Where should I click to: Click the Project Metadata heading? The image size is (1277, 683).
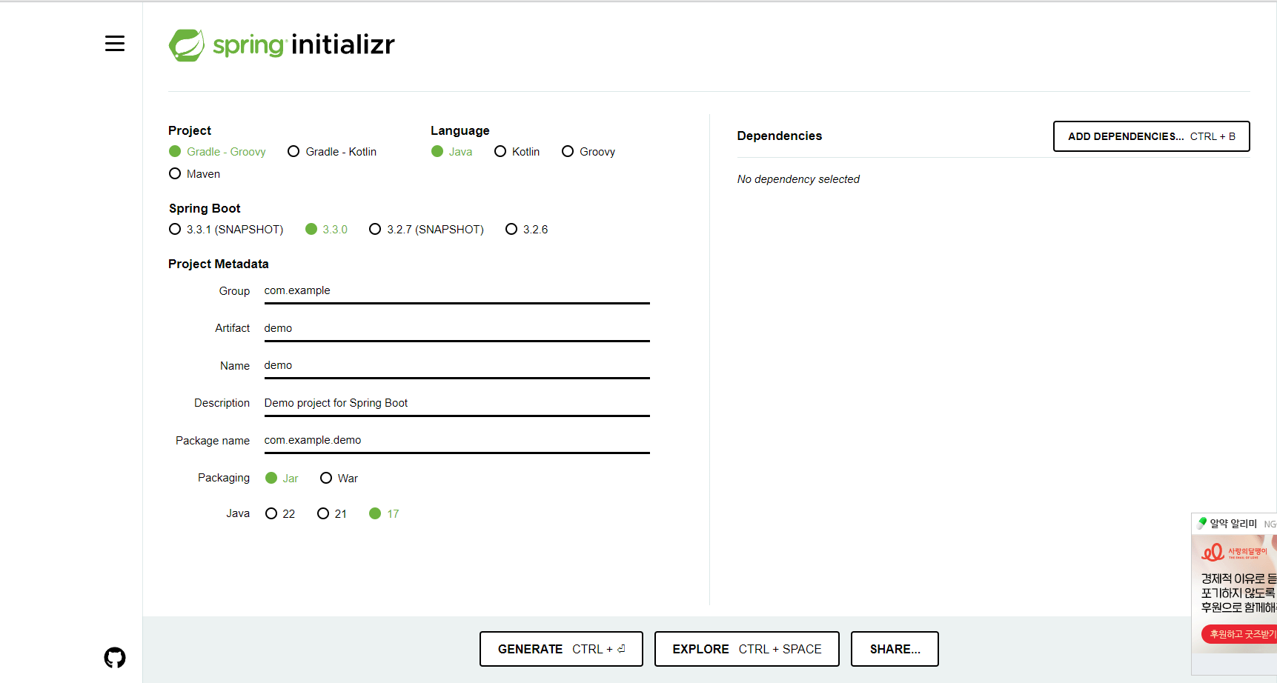click(219, 264)
